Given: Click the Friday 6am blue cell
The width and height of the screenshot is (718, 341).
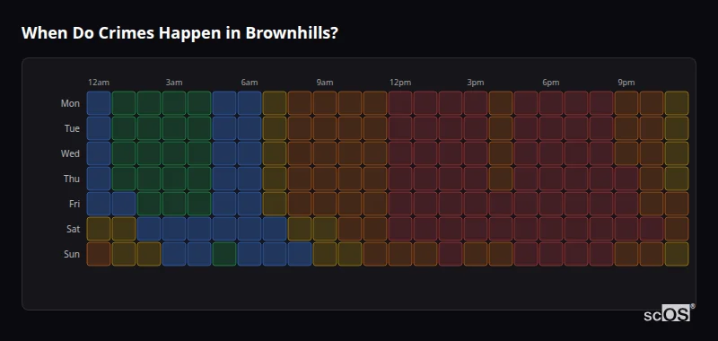Looking at the screenshot, I should [x=250, y=204].
